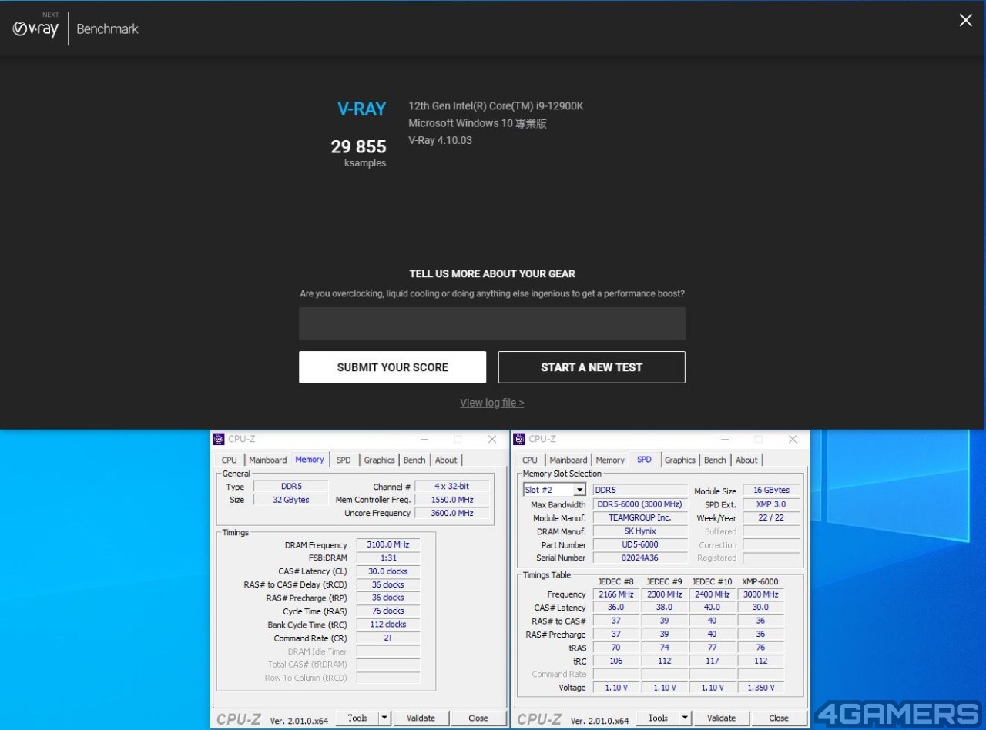The height and width of the screenshot is (730, 986).
Task: Click the DDR5-6000 (3000 MHz) bandwidth value
Action: click(x=640, y=504)
